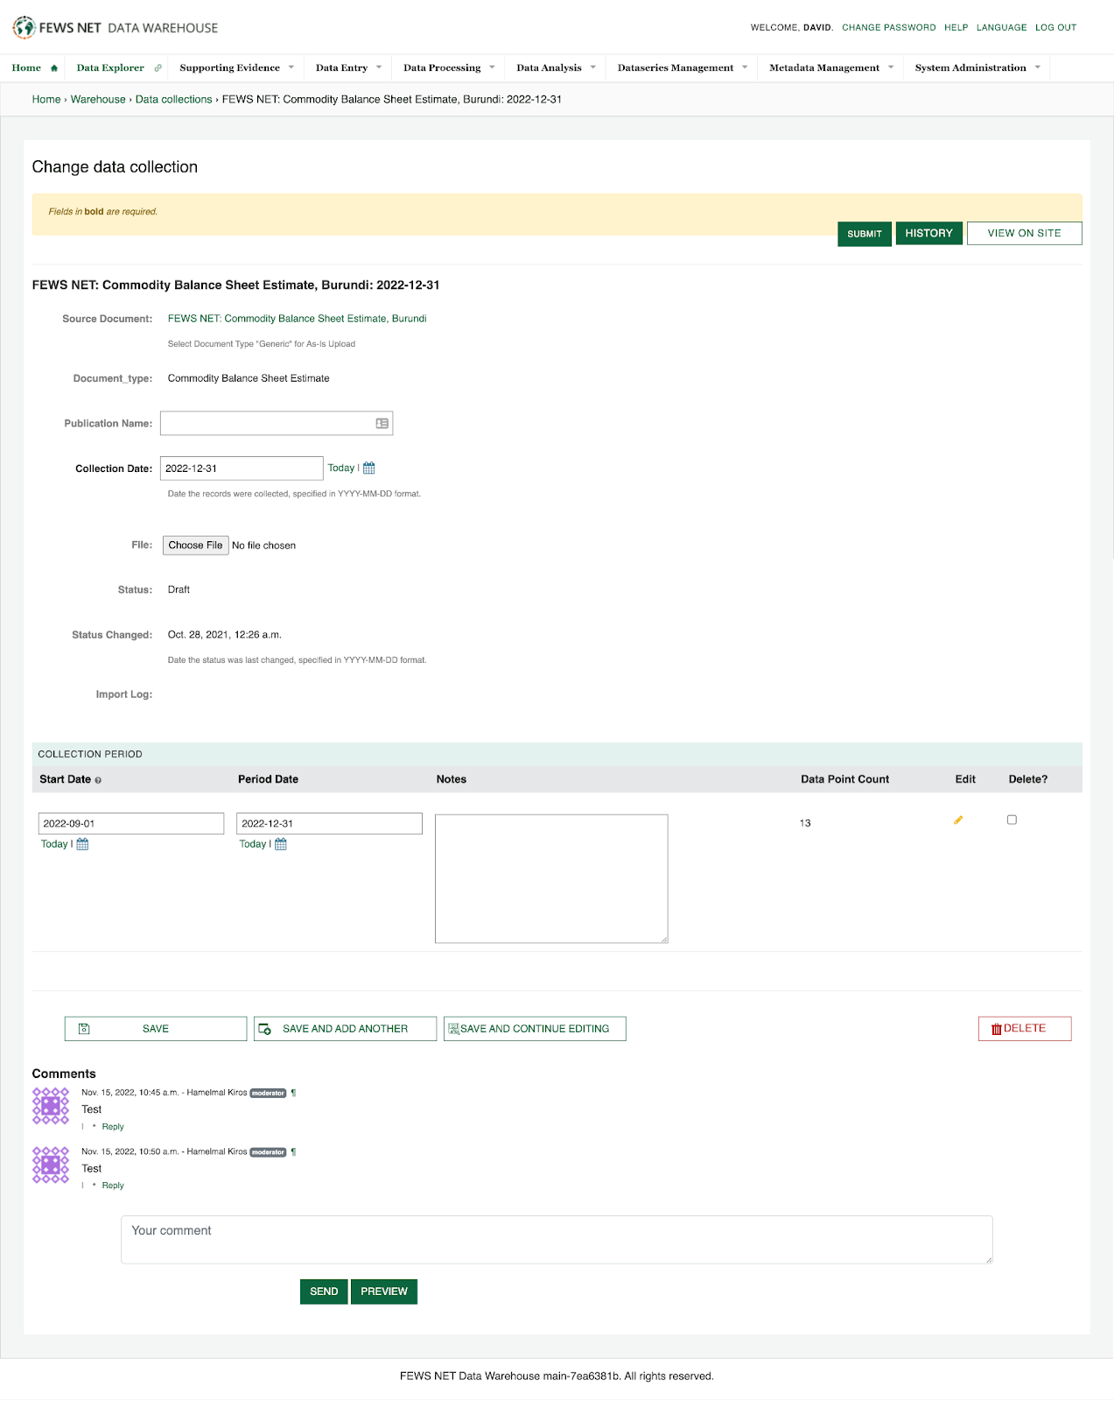Click the FEWS NET globe logo
The width and height of the screenshot is (1114, 1401).
(24, 27)
